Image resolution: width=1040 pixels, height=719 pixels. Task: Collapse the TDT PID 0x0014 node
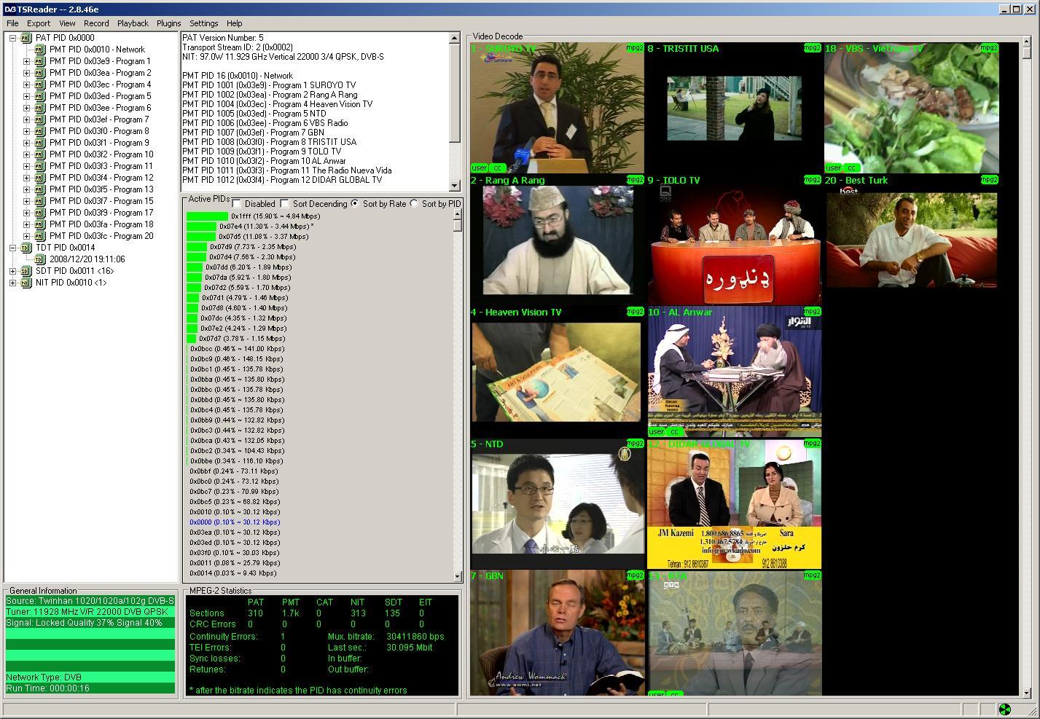12,248
